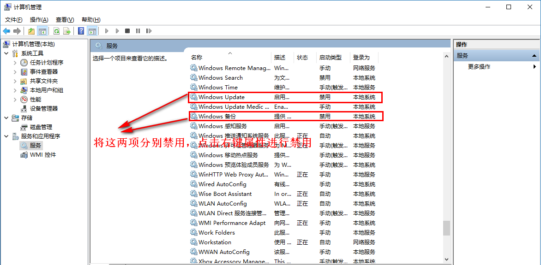Screen dimensions: 541x265
Task: Select the Windows 备份 service name
Action: coord(217,117)
